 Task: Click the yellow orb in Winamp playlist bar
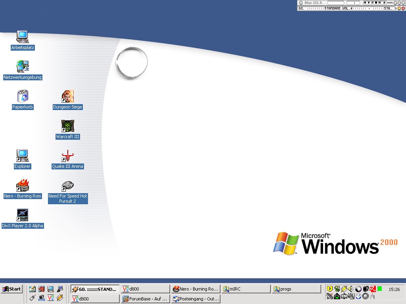[x=399, y=8]
